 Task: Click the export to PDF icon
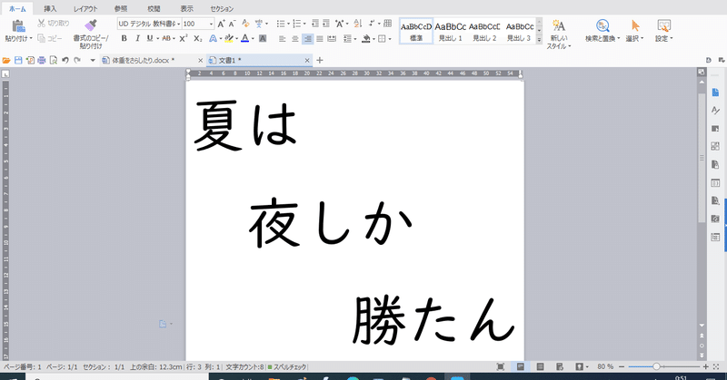[x=30, y=60]
